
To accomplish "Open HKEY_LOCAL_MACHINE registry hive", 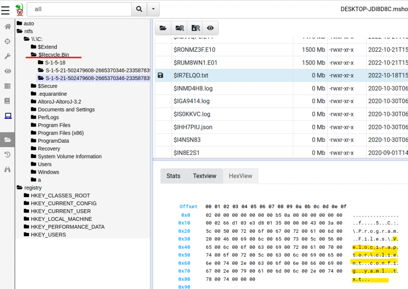I will pos(58,219).
